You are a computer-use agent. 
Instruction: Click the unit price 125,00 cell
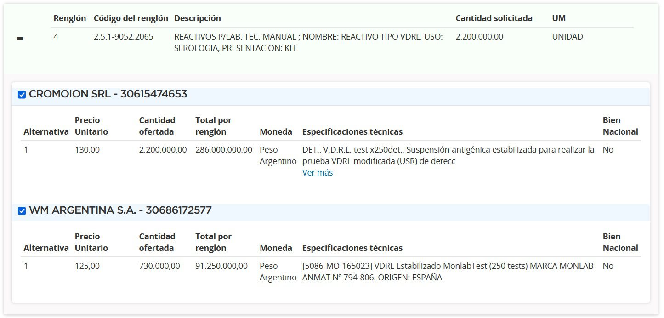87,266
